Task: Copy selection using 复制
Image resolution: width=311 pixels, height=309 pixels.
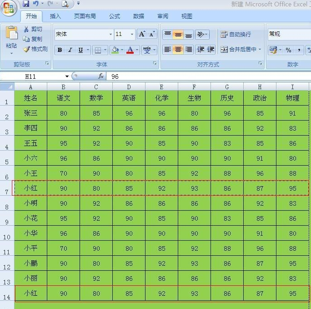Action: pos(32,39)
